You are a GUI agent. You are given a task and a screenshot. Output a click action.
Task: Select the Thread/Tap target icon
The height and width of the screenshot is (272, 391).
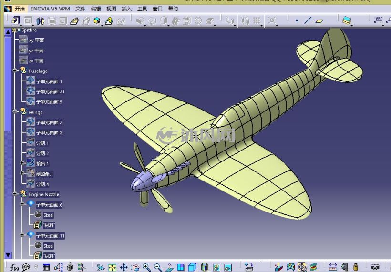click(x=198, y=20)
